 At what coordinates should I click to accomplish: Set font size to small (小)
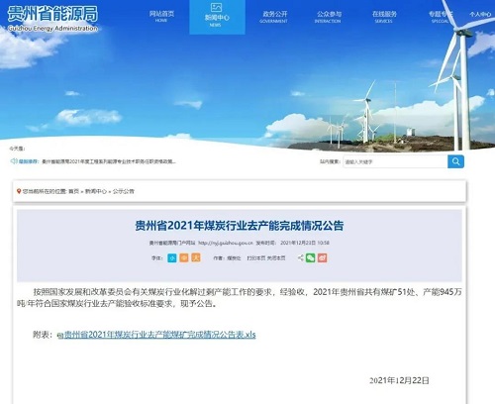pos(172,257)
